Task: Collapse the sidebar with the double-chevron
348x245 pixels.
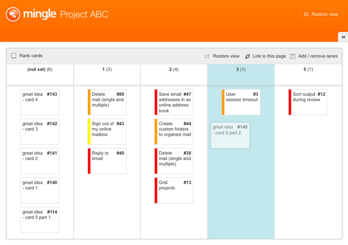Action: click(x=343, y=37)
